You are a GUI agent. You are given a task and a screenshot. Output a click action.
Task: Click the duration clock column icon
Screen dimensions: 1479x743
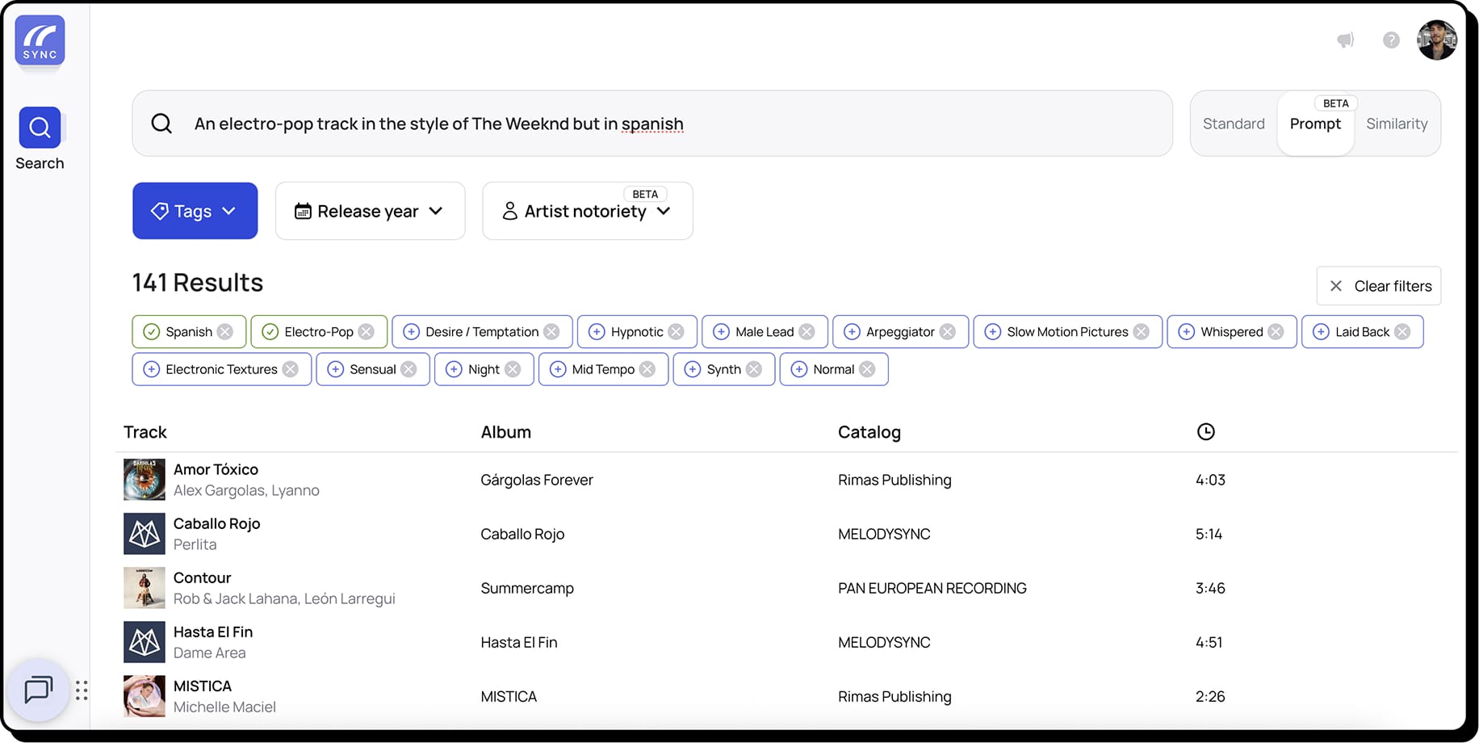1205,432
